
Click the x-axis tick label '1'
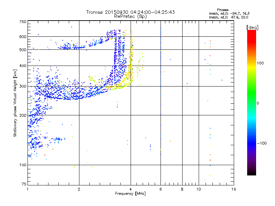click(27, 189)
